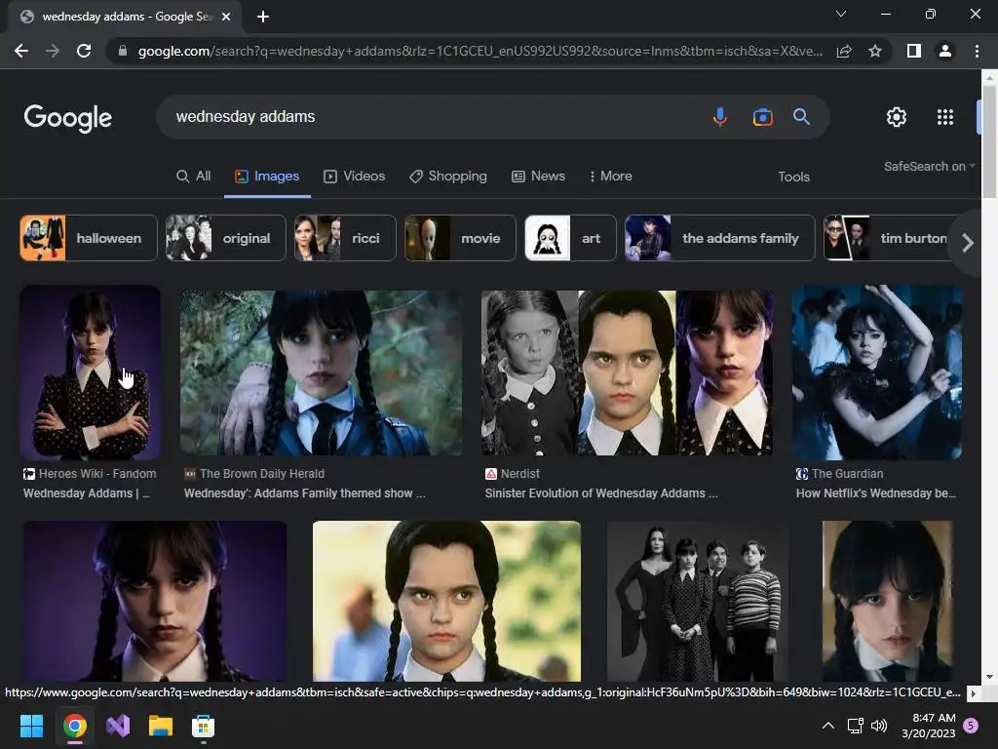
Task: Open the Tools filter options
Action: pos(793,177)
